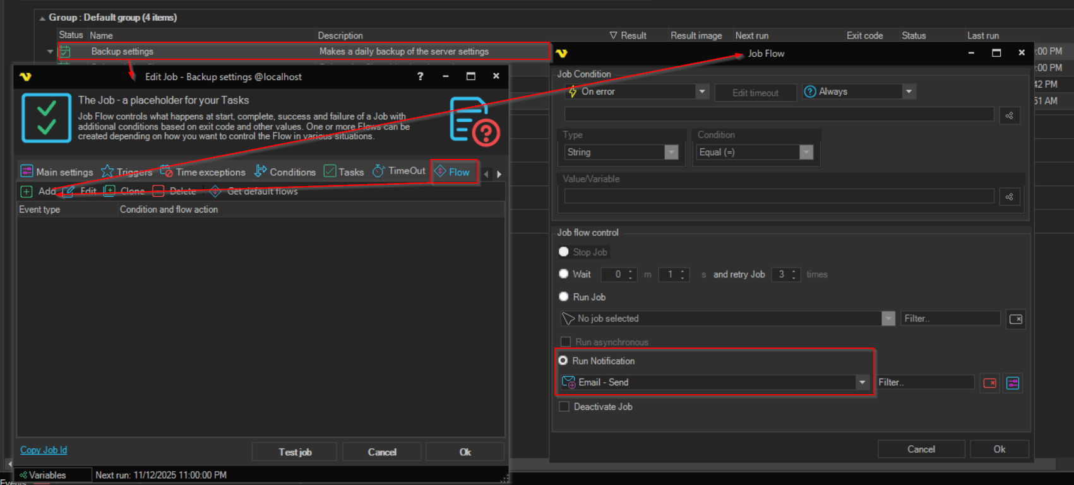Image resolution: width=1074 pixels, height=485 pixels.
Task: Click the variable icon beside Job Condition field
Action: click(1009, 115)
